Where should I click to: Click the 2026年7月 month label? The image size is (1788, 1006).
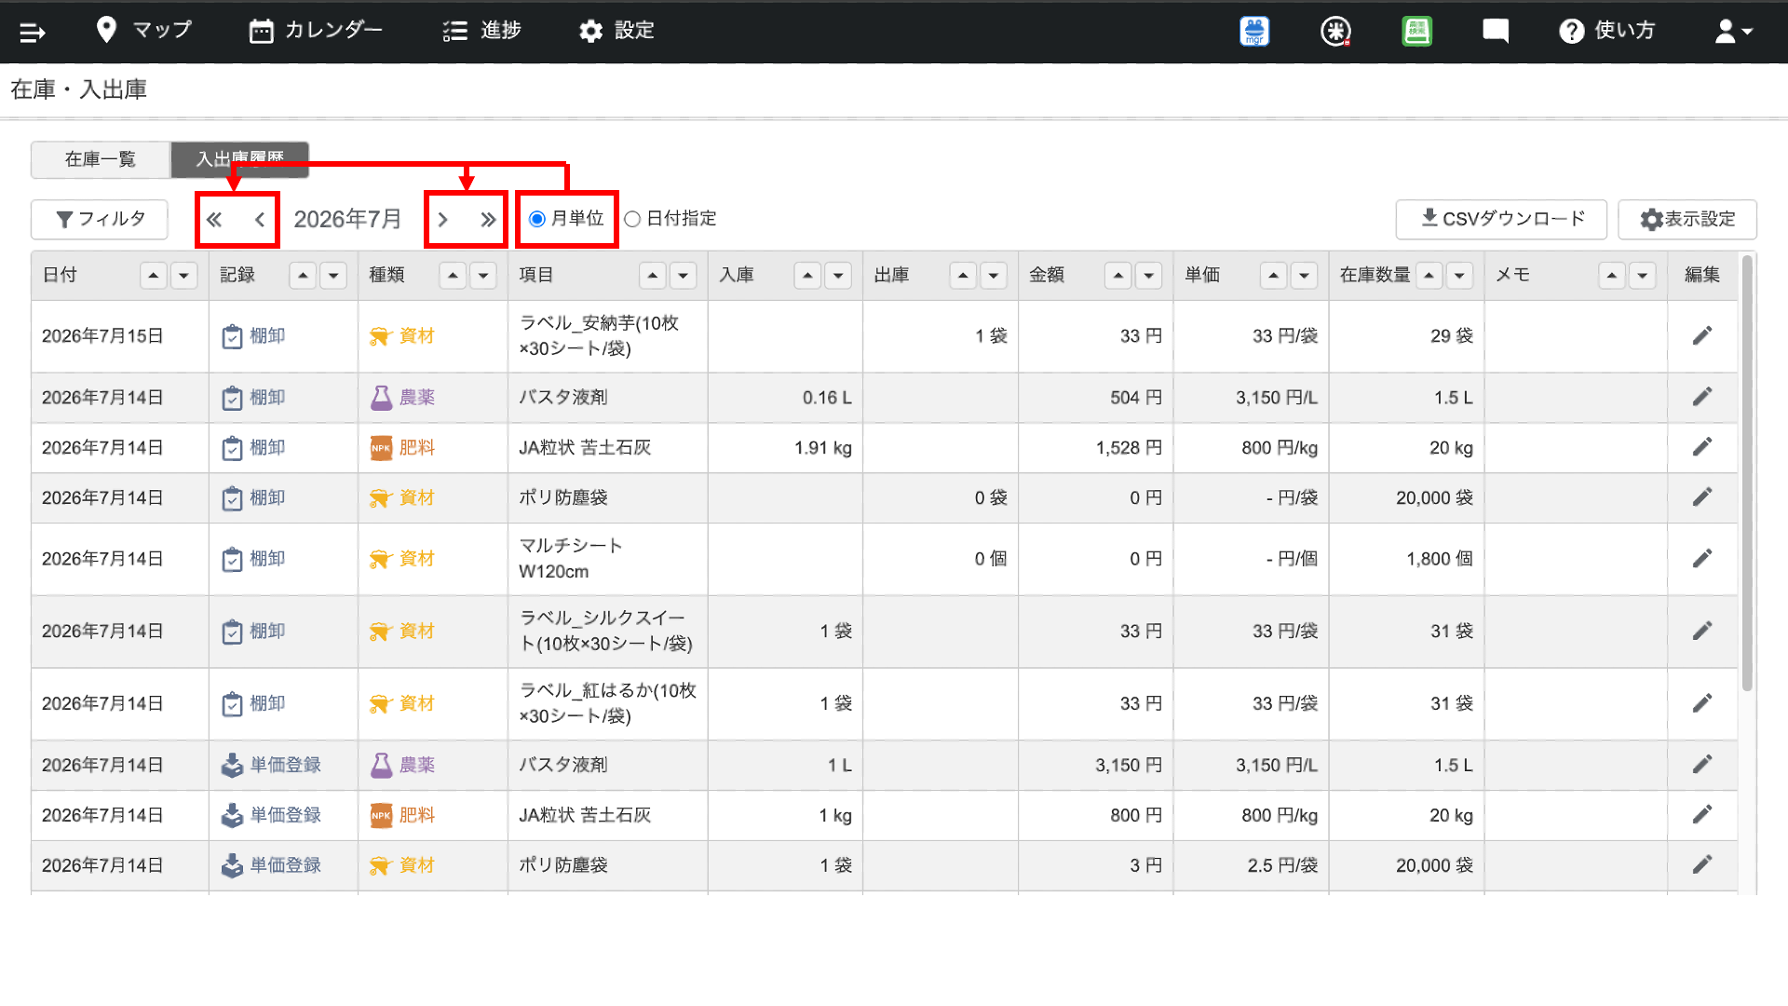click(347, 220)
